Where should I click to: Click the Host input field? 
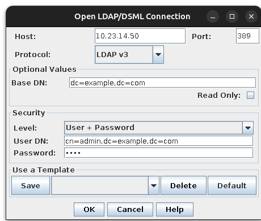140,36
